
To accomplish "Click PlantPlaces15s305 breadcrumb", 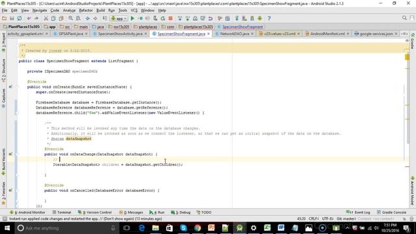I will click(x=21, y=27).
